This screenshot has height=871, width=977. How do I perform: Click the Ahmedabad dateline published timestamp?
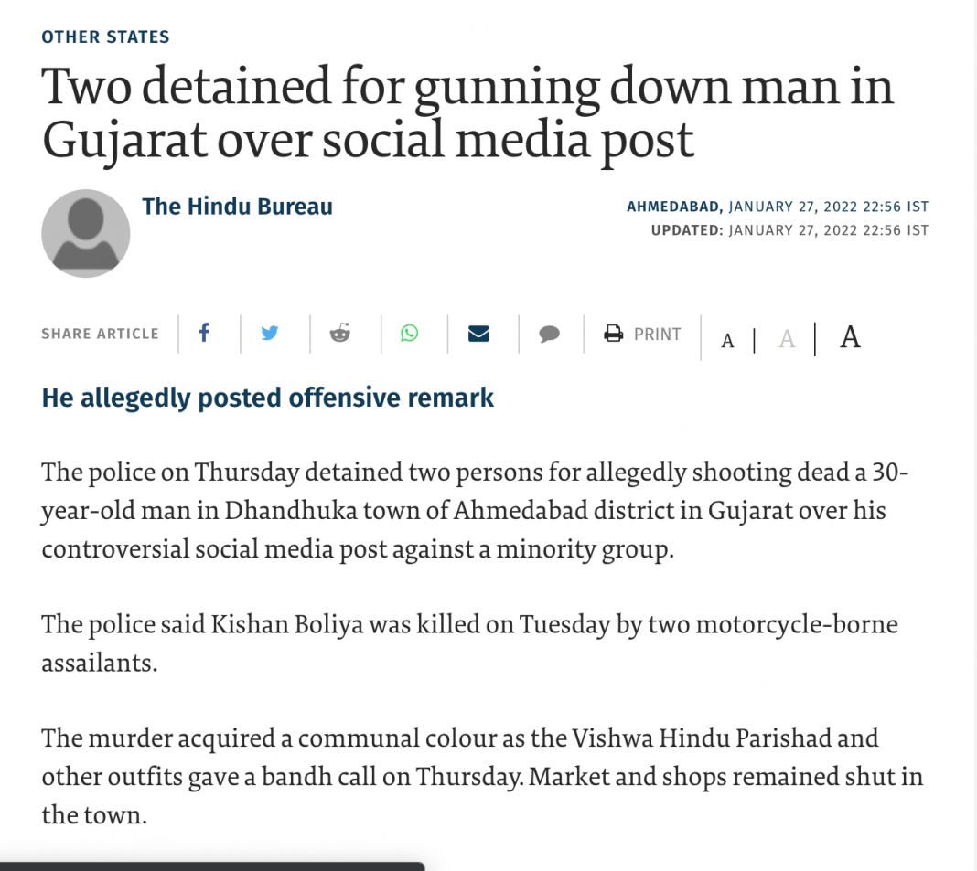click(777, 207)
